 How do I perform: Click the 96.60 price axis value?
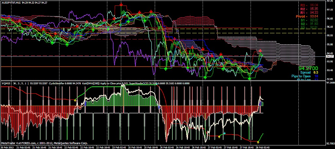(330, 19)
